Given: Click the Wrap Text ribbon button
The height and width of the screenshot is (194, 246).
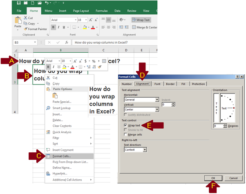Looking at the screenshot, I should [141, 20].
